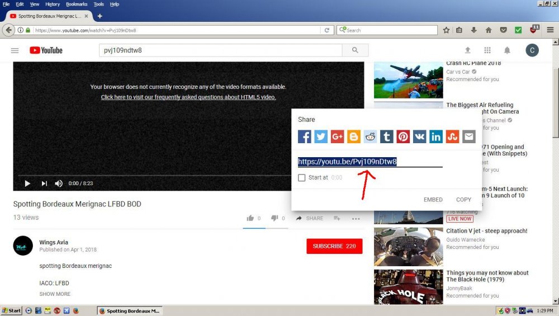The image size is (559, 316).
Task: Open Firefox hamburger menu
Action: [551, 30]
